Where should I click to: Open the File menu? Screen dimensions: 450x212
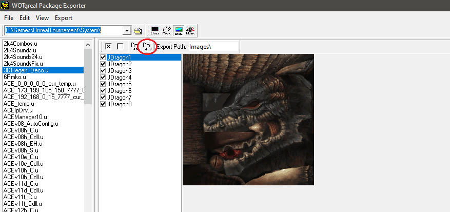(9, 18)
